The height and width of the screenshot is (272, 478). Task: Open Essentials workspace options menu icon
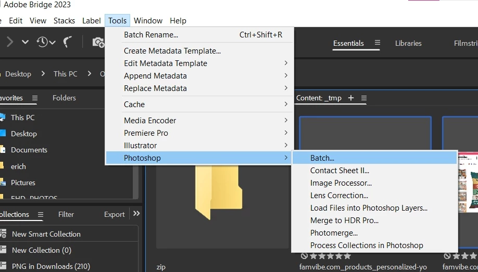(377, 43)
